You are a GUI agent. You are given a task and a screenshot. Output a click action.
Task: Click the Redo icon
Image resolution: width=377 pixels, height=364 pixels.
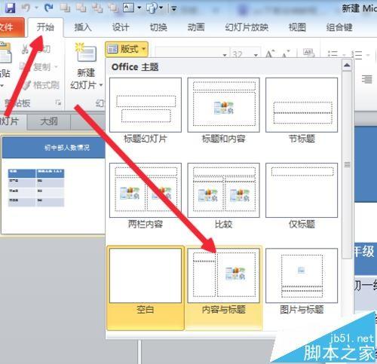[x=49, y=8]
